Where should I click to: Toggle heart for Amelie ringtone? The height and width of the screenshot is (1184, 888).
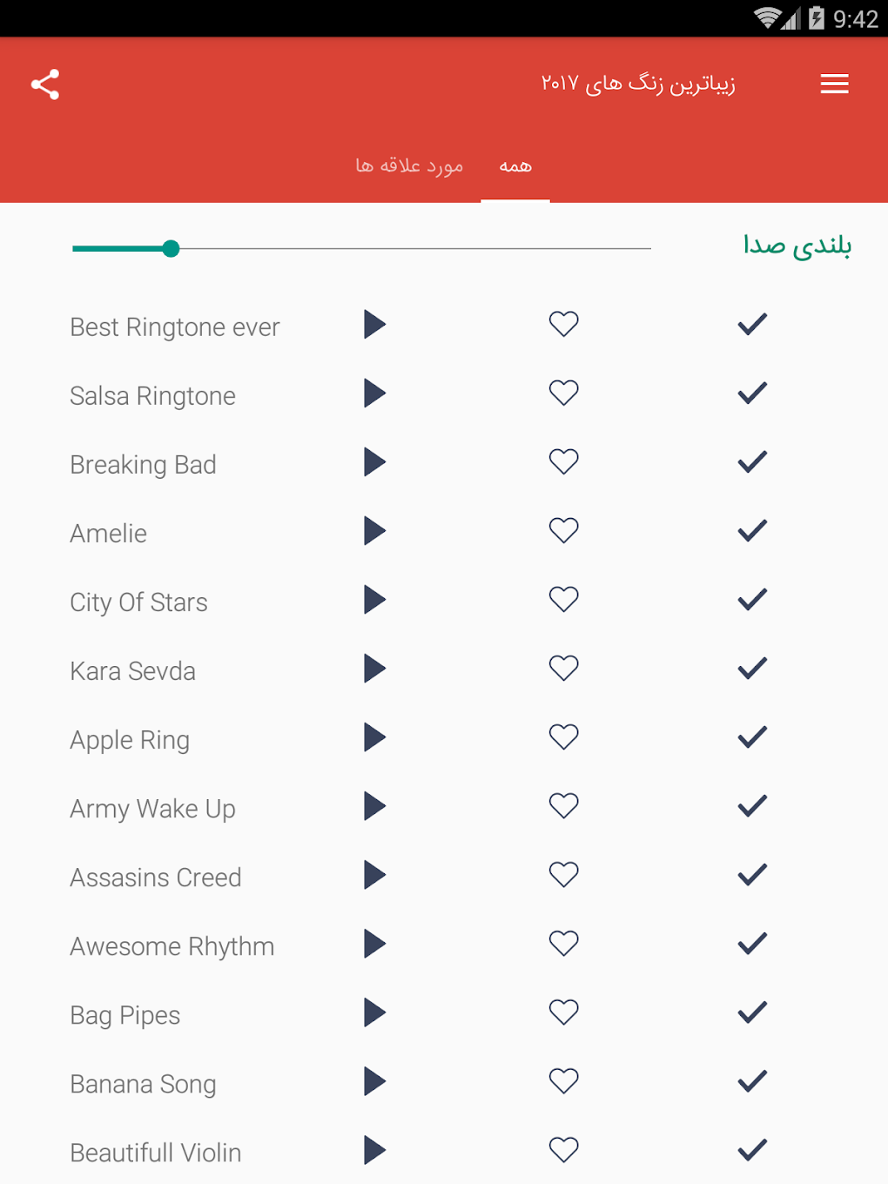[563, 530]
